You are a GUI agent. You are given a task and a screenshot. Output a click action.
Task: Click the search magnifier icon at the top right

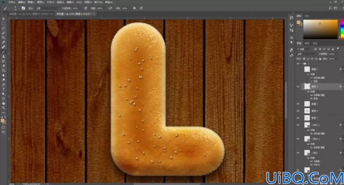click(x=330, y=8)
